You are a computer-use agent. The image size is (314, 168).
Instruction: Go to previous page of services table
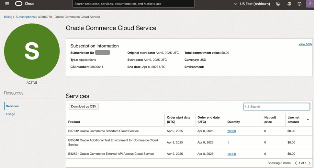click(296, 163)
